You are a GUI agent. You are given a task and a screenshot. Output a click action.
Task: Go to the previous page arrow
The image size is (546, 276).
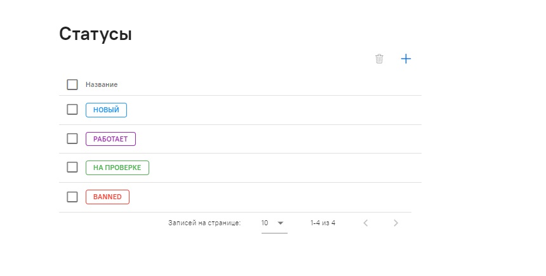(366, 223)
